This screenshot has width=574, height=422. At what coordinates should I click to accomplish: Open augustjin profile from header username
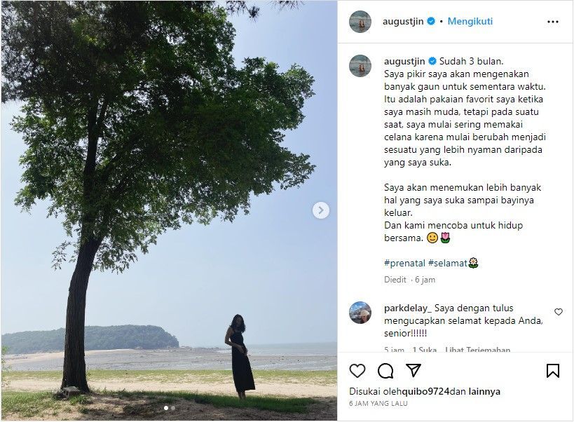[403, 21]
